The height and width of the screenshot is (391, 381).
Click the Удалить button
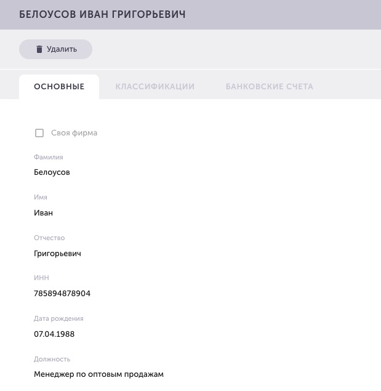tap(55, 49)
